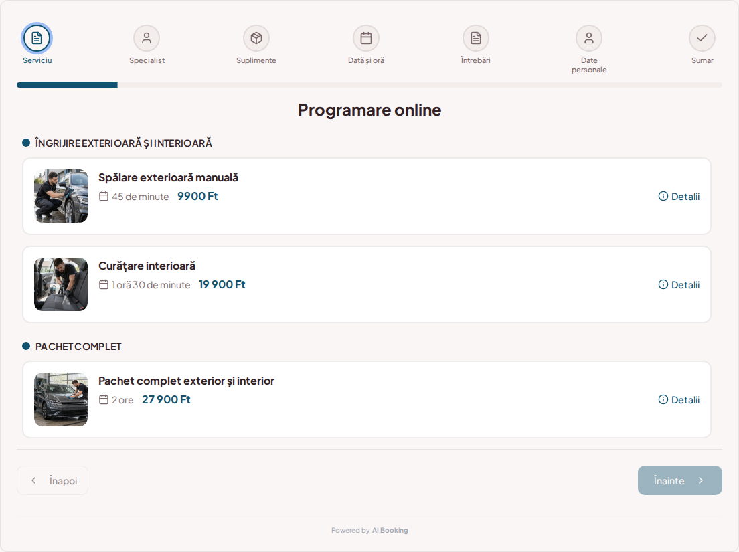Click the 9900 Ft price
Screen dimensions: 739x552
tap(197, 197)
